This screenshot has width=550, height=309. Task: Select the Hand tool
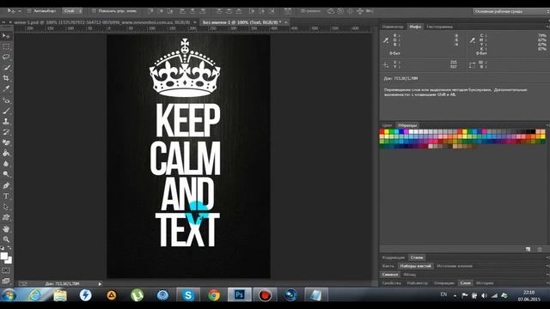pyautogui.click(x=6, y=229)
